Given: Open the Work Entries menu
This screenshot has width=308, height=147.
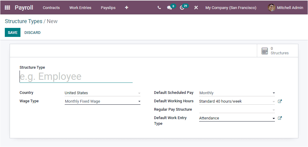Looking at the screenshot, I should [80, 7].
